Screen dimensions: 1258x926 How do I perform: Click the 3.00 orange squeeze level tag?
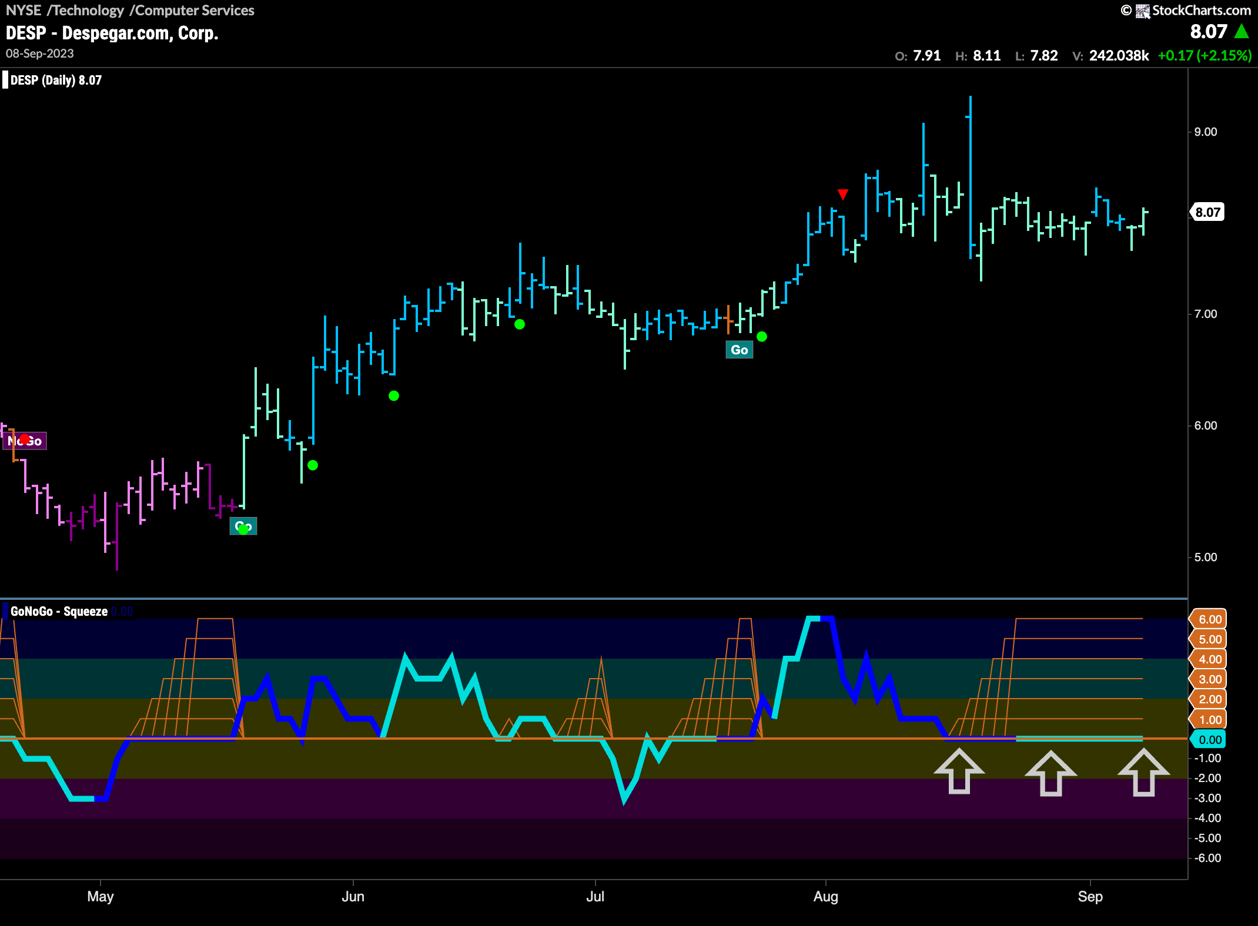pos(1208,679)
